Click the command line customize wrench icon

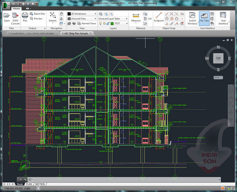(x=25, y=179)
